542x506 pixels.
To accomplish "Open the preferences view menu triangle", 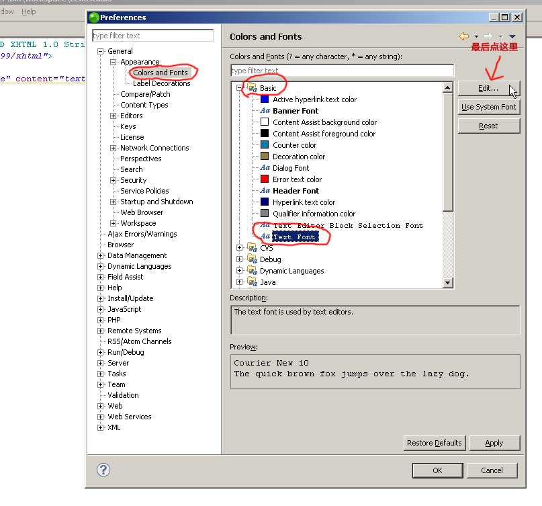I will pos(512,36).
